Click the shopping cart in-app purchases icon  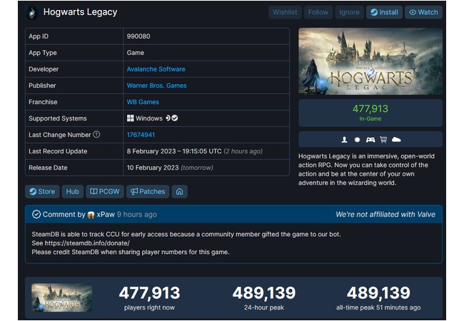[x=383, y=140]
